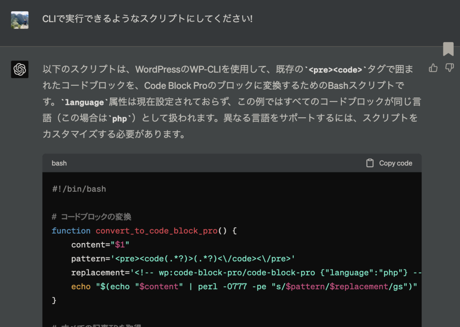Click the convert_to_code_block_pro function name
Image resolution: width=460 pixels, height=327 pixels.
pyautogui.click(x=156, y=230)
